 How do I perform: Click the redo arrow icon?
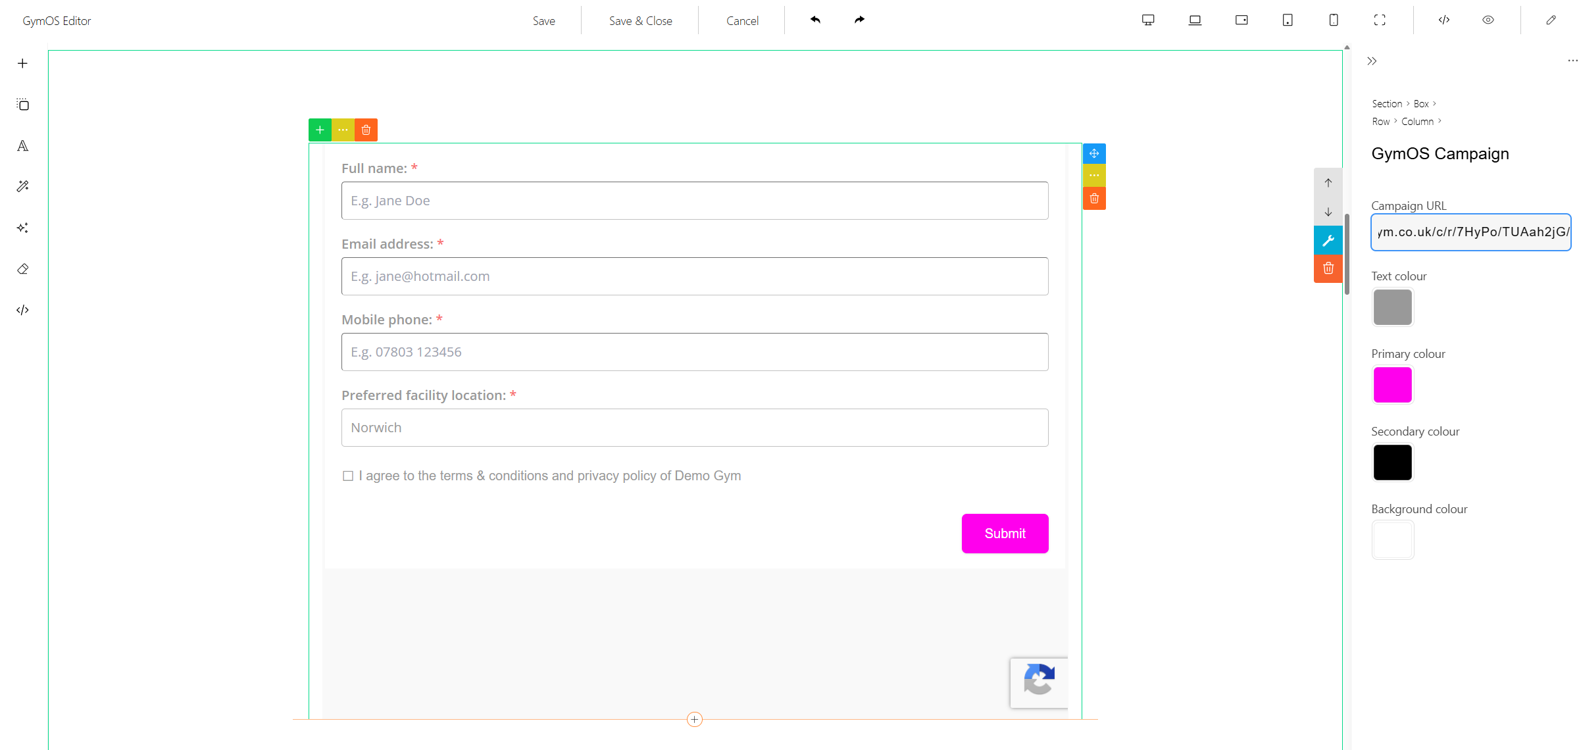pyautogui.click(x=859, y=20)
